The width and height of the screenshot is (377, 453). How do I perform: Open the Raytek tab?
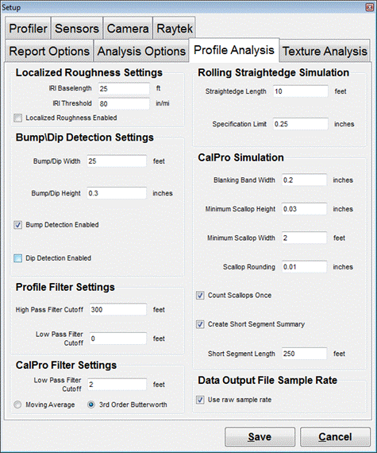pyautogui.click(x=175, y=29)
